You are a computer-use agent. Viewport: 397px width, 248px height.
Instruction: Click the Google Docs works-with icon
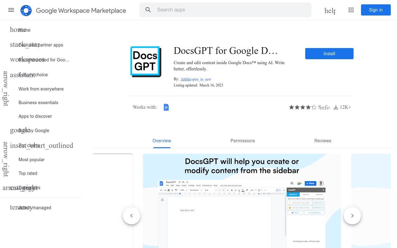166,107
